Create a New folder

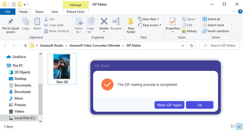pyautogui.click(x=131, y=26)
